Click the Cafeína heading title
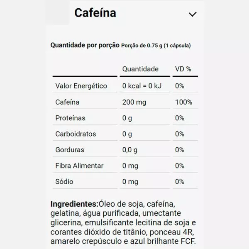249x249 pixels. pyautogui.click(x=95, y=13)
